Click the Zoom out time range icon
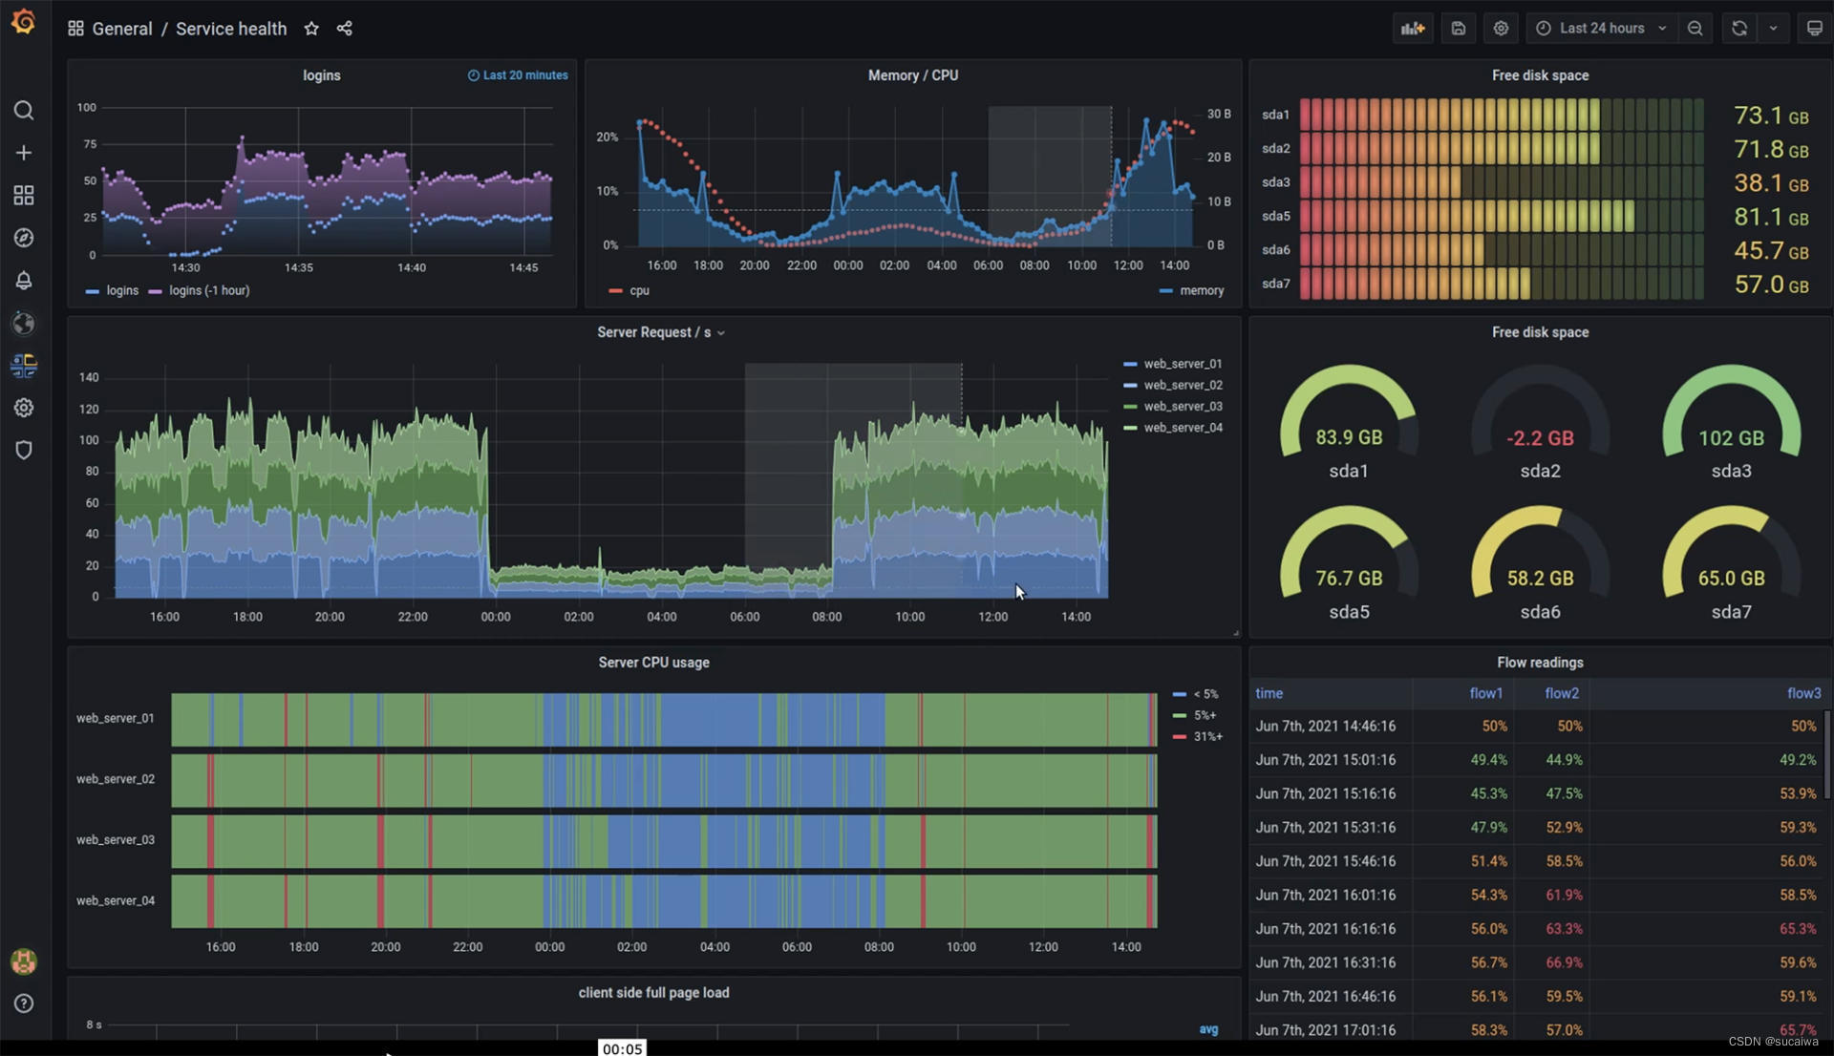This screenshot has width=1834, height=1056. click(x=1695, y=29)
